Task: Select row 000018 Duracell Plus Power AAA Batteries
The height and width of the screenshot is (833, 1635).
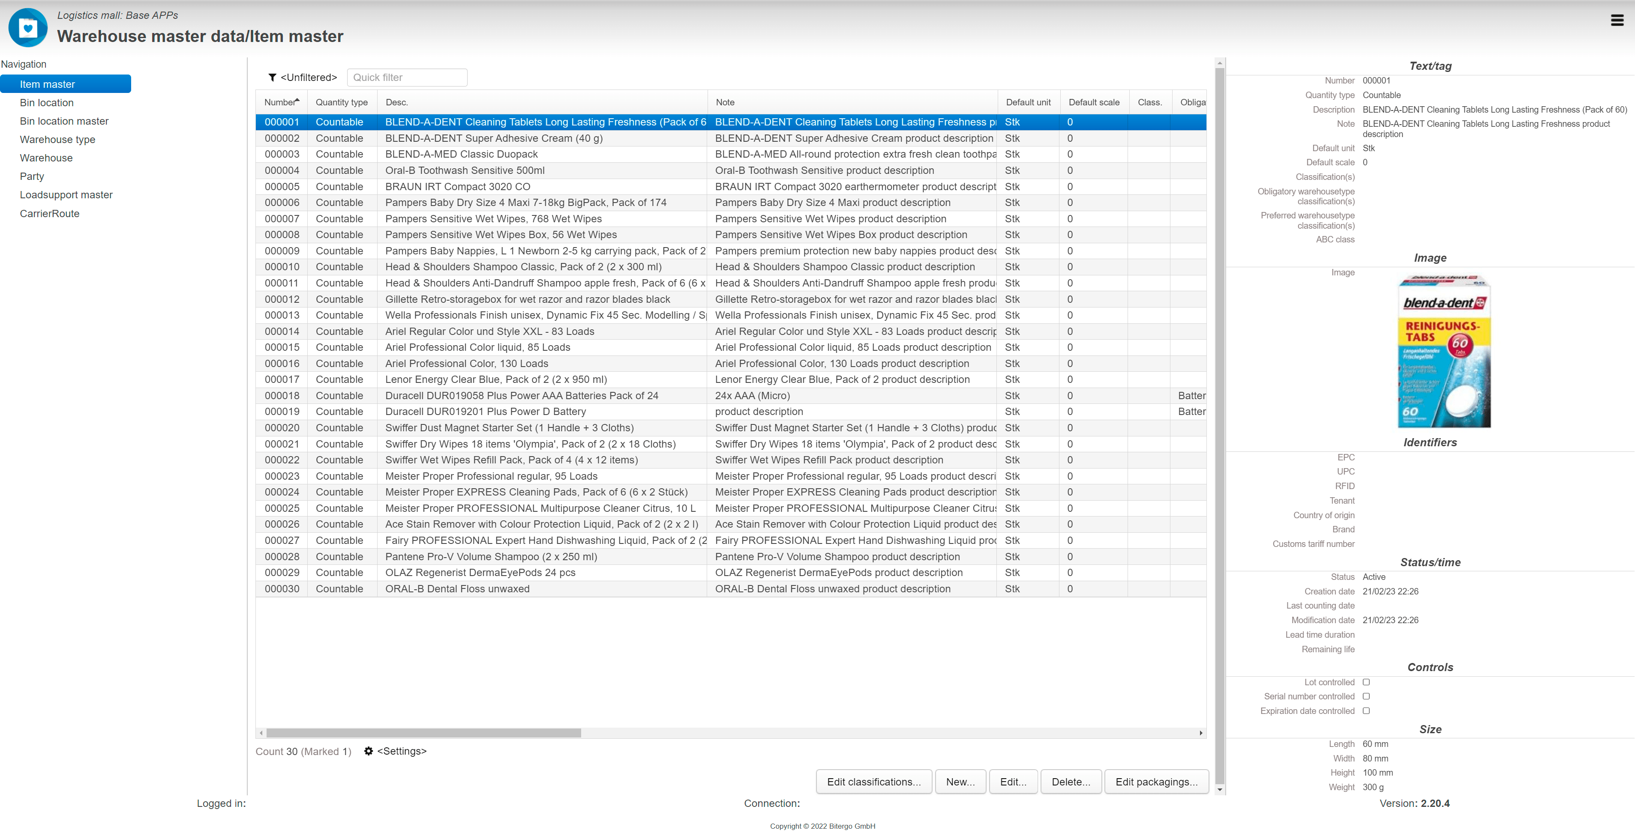Action: click(731, 396)
